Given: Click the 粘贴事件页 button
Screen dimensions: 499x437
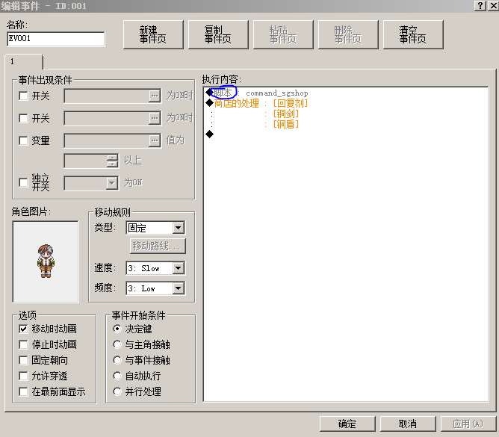Looking at the screenshot, I should click(283, 34).
